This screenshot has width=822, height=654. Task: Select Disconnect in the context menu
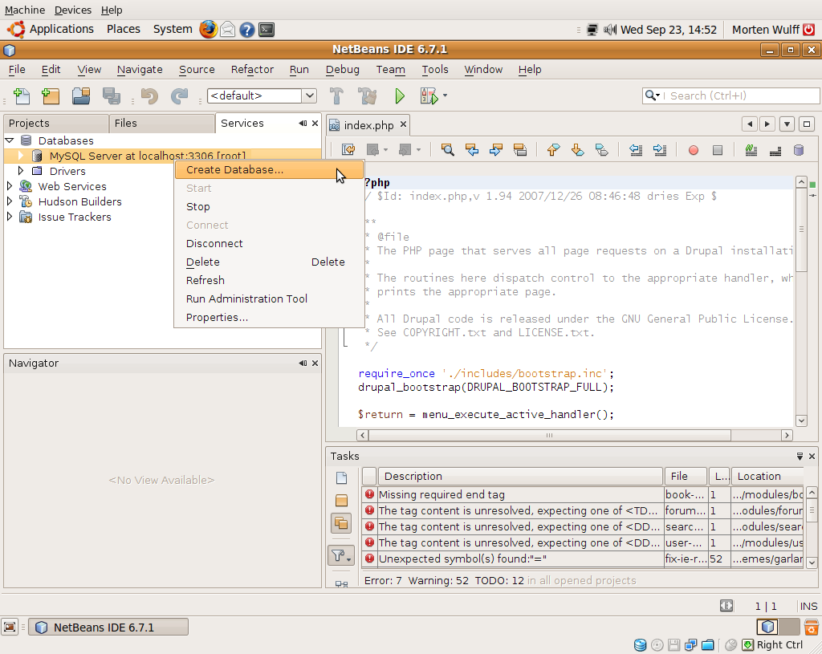(269, 243)
